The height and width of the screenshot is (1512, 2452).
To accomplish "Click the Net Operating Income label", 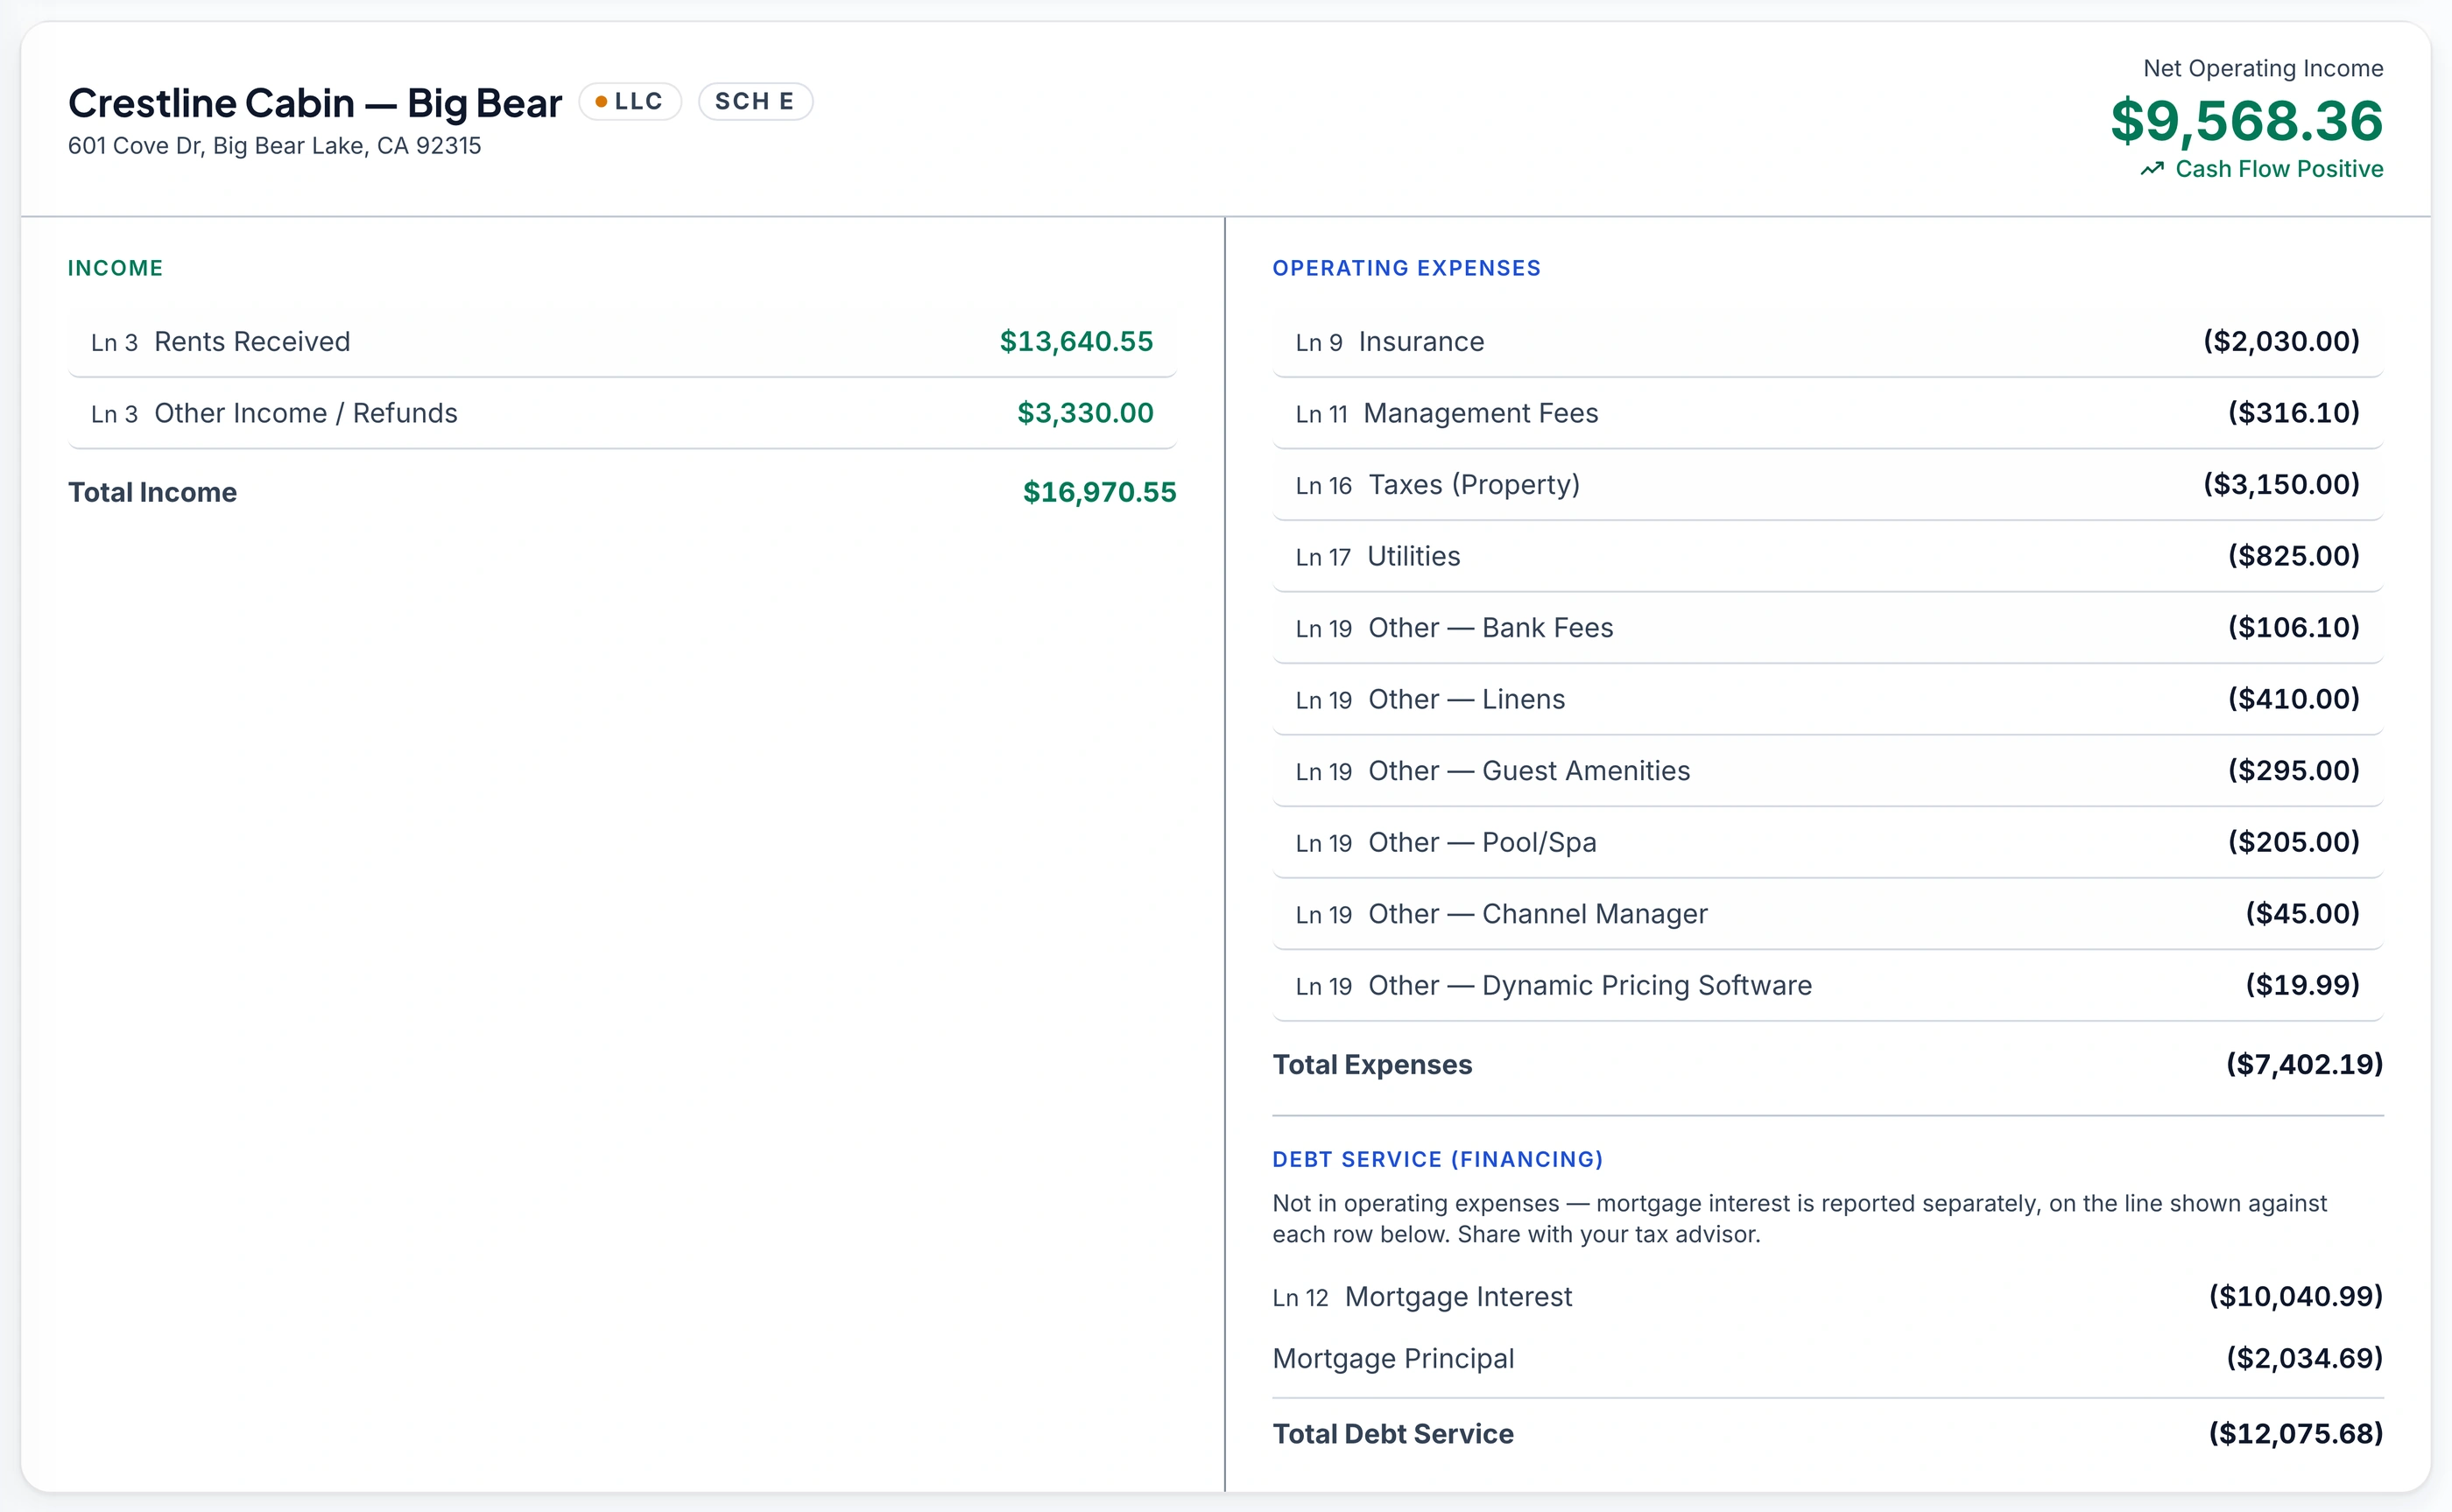I will pyautogui.click(x=2263, y=68).
